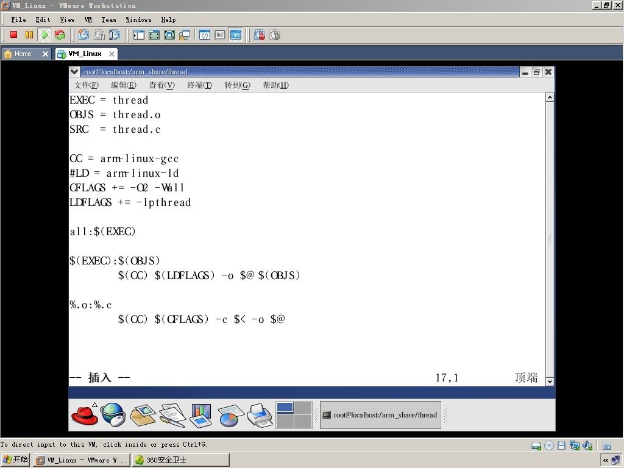Click the 360安全卫士 taskbar button

coord(181,460)
